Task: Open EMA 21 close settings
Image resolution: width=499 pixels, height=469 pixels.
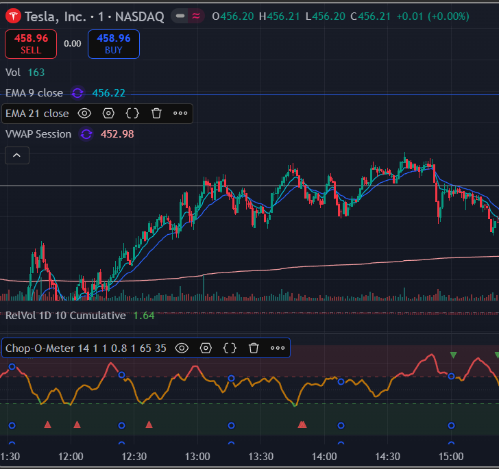Action: click(x=108, y=114)
